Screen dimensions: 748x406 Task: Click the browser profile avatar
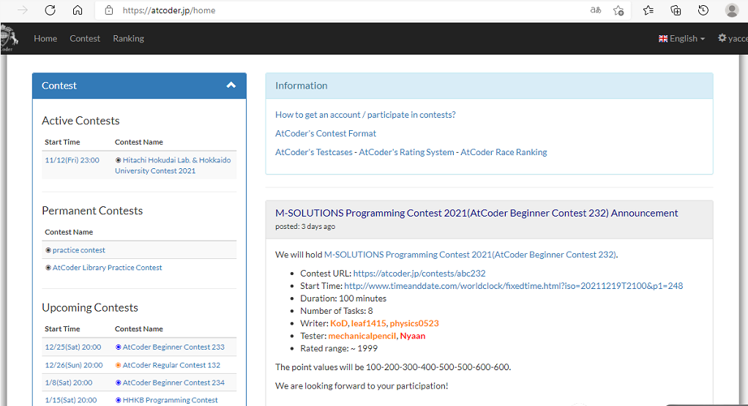pos(732,10)
